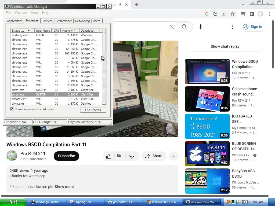275x206 pixels.
Task: Switch to the Users tab
Action: pos(97,21)
